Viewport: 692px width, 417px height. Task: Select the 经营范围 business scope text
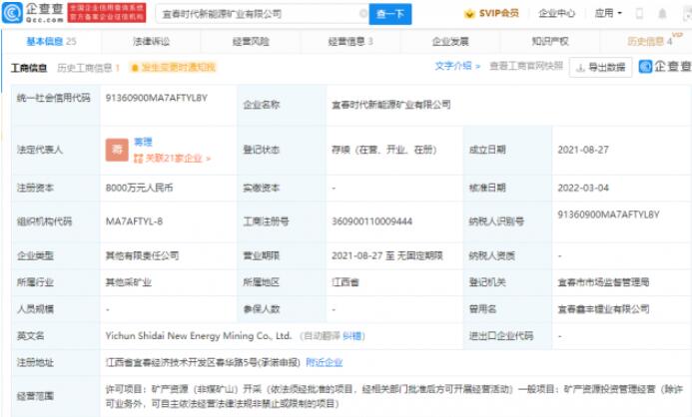pos(394,396)
